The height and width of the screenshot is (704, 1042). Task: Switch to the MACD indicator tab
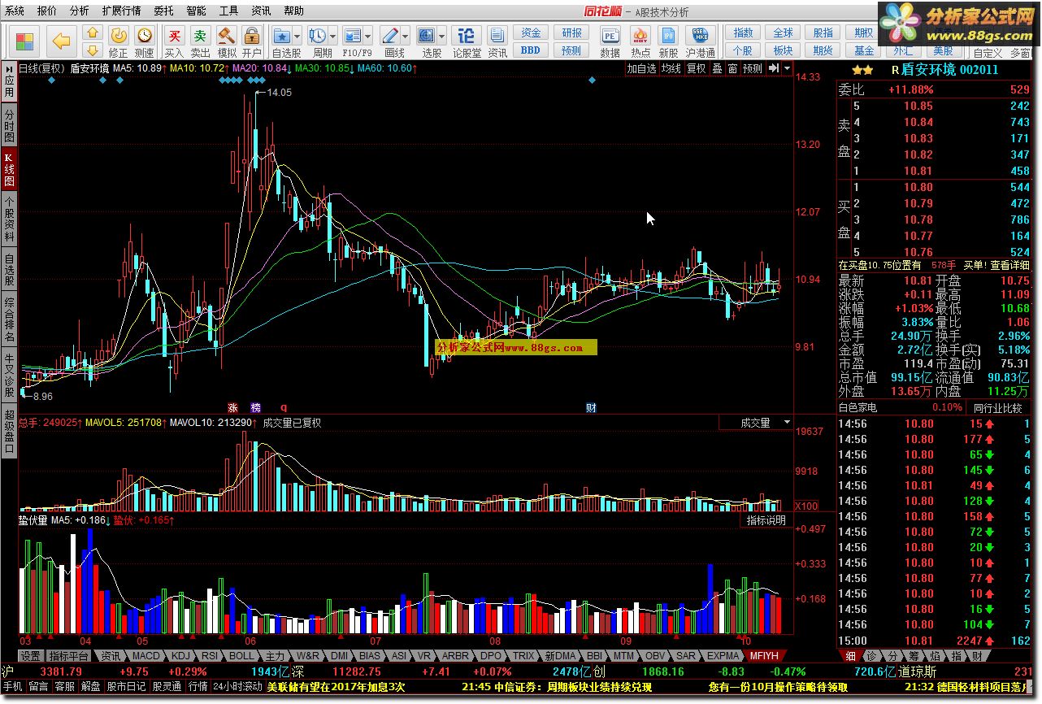(x=146, y=655)
